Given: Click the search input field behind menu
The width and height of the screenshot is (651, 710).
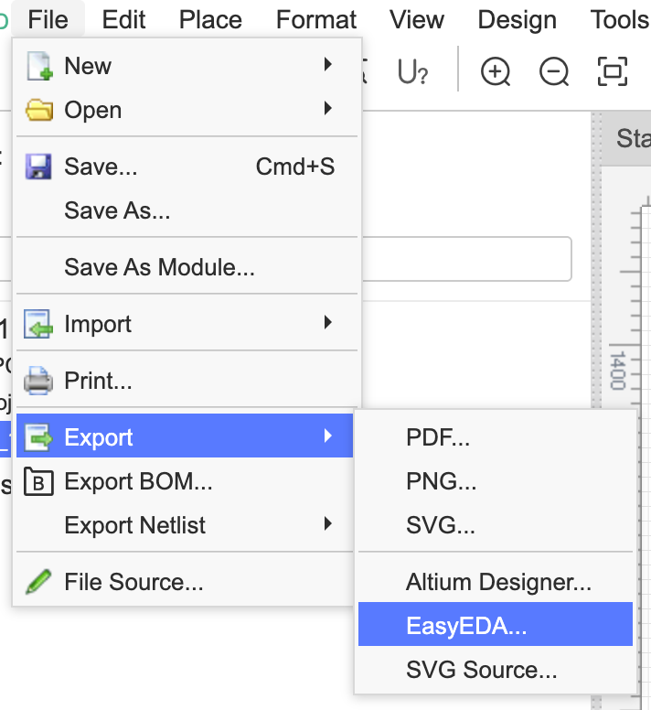Looking at the screenshot, I should tap(466, 260).
